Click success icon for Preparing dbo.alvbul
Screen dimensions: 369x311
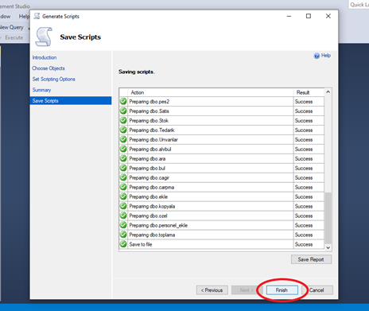(x=123, y=149)
